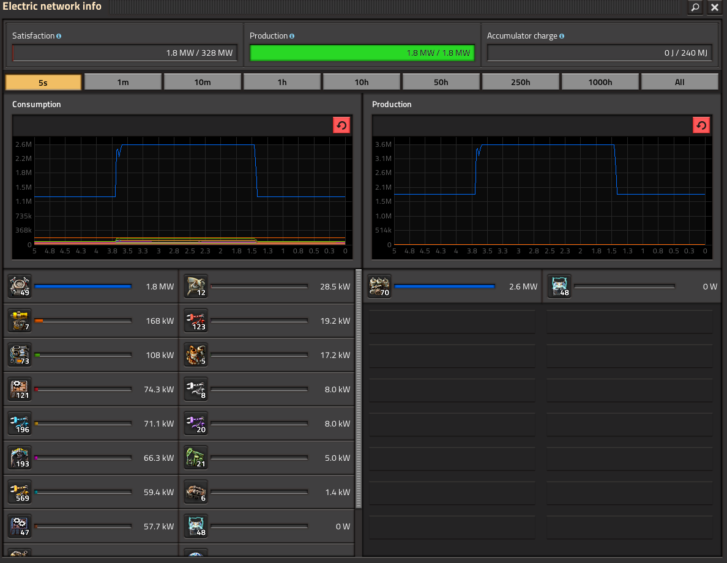The height and width of the screenshot is (563, 727).
Task: Click the electric mining drill icon, 193
Action: point(20,458)
